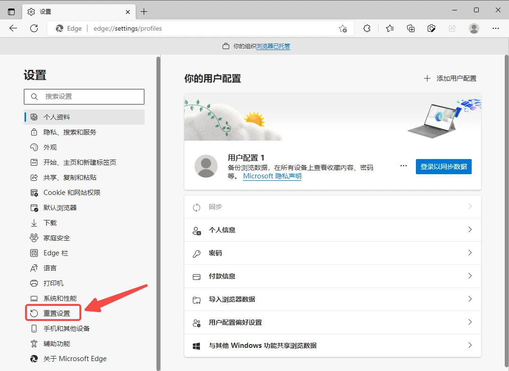Click 登录以同步数据 button
Screen dimensions: 509x371
pos(443,167)
